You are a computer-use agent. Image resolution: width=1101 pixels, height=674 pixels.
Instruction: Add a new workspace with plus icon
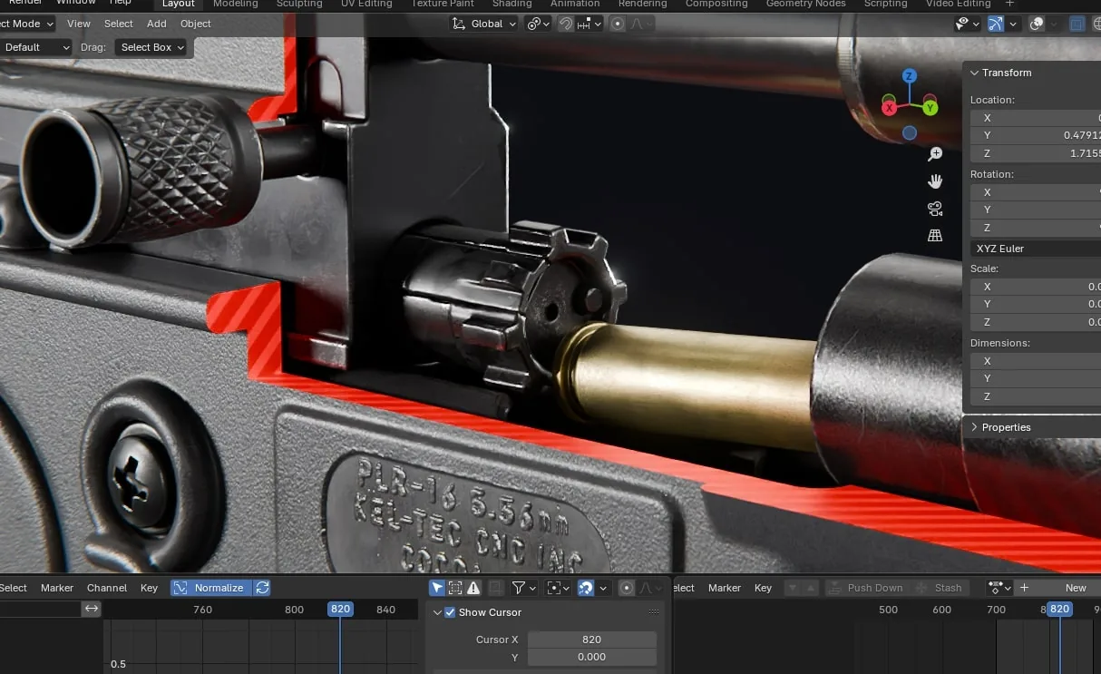tap(1009, 4)
